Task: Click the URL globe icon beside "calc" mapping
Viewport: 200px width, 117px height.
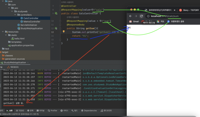Action: [93, 10]
